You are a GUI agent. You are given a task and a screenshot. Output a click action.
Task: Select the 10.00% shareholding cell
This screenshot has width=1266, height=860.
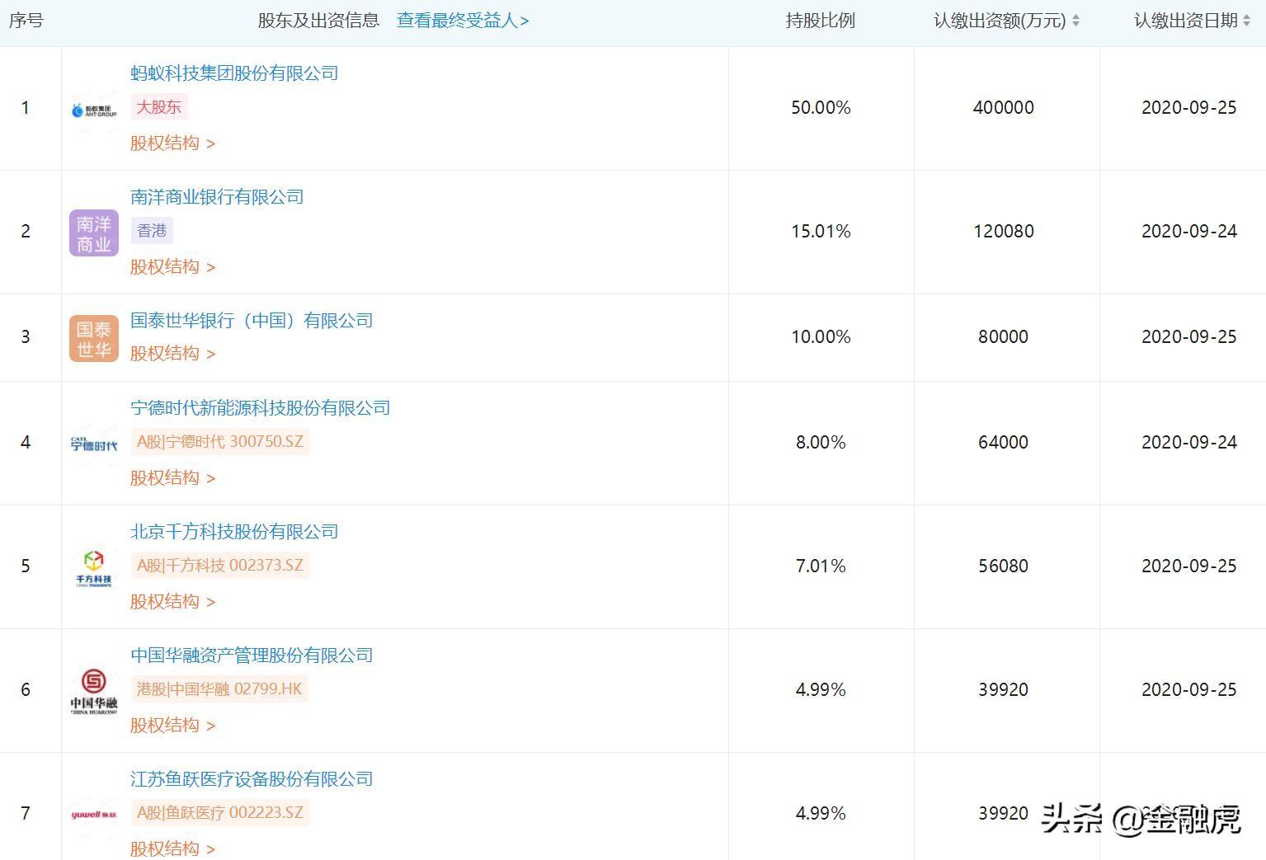click(821, 337)
